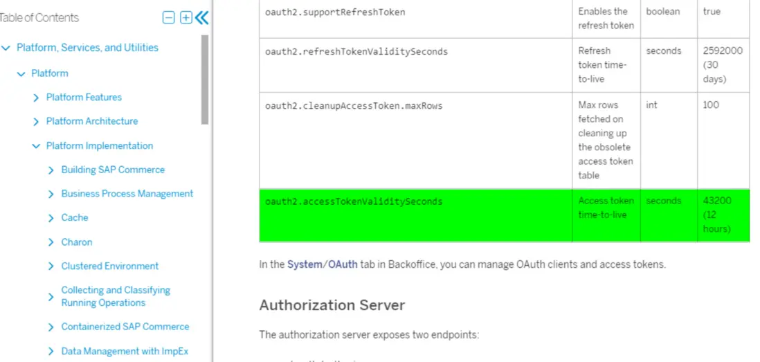Click the expand all (plus) icon

pos(186,18)
